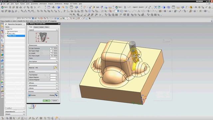Click the Taper Angle input field
The height and width of the screenshot is (120, 213).
[54, 51]
